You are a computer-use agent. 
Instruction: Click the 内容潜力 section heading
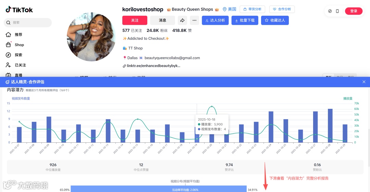[x=15, y=90]
